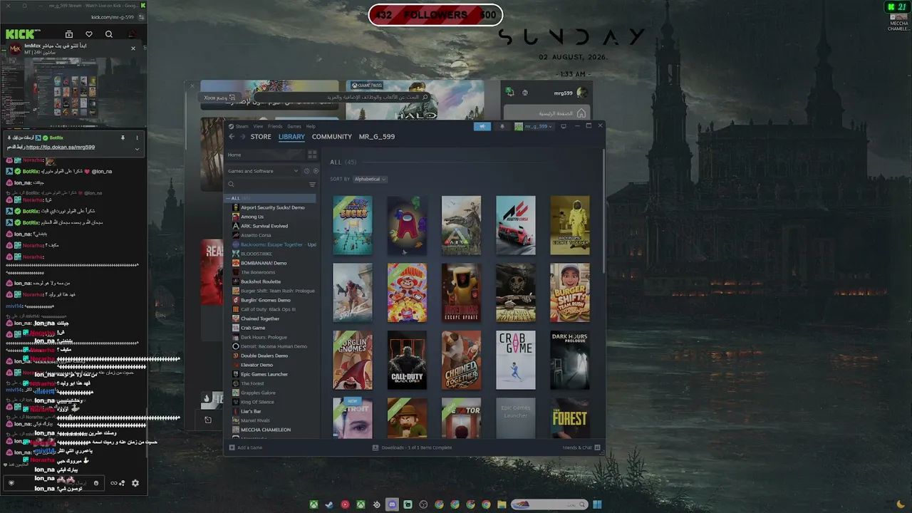Switch to the COMMUNITY tab
The image size is (912, 513).
[x=332, y=137]
